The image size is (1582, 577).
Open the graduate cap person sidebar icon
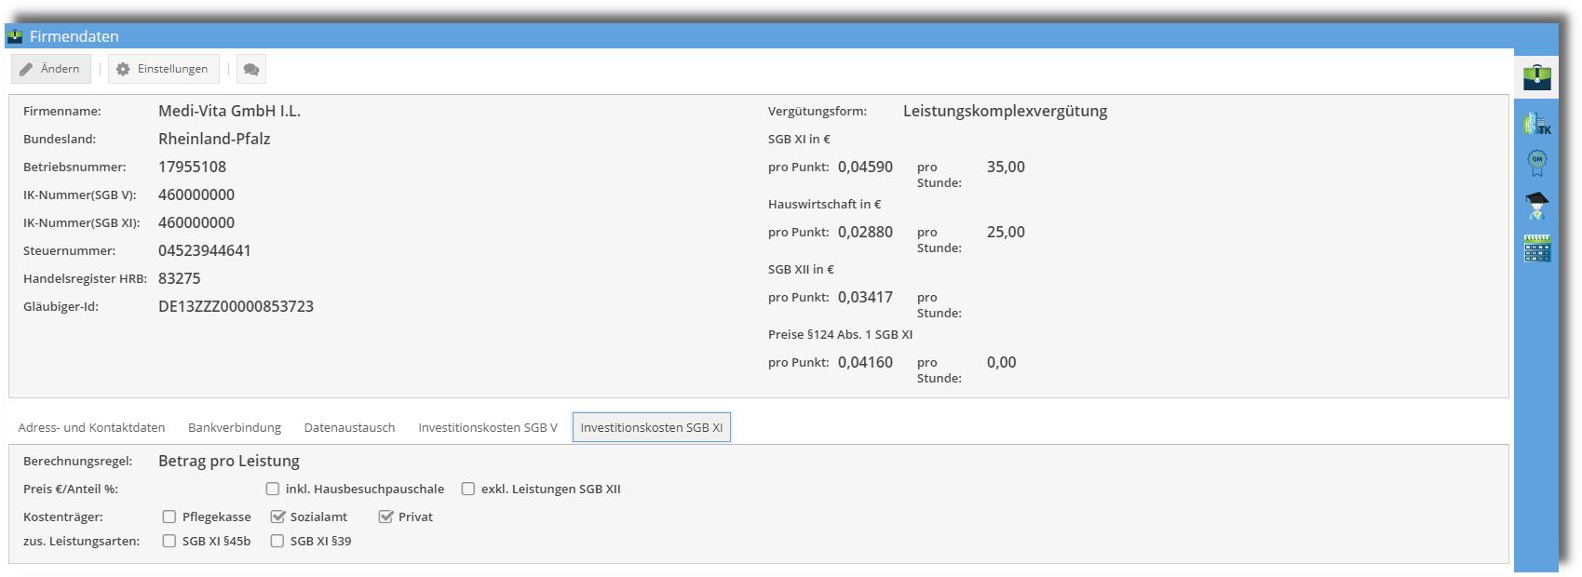coord(1536,205)
